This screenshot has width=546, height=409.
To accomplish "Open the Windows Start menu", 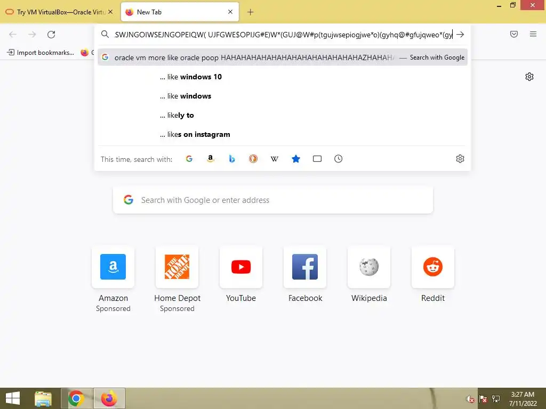I will pyautogui.click(x=13, y=398).
